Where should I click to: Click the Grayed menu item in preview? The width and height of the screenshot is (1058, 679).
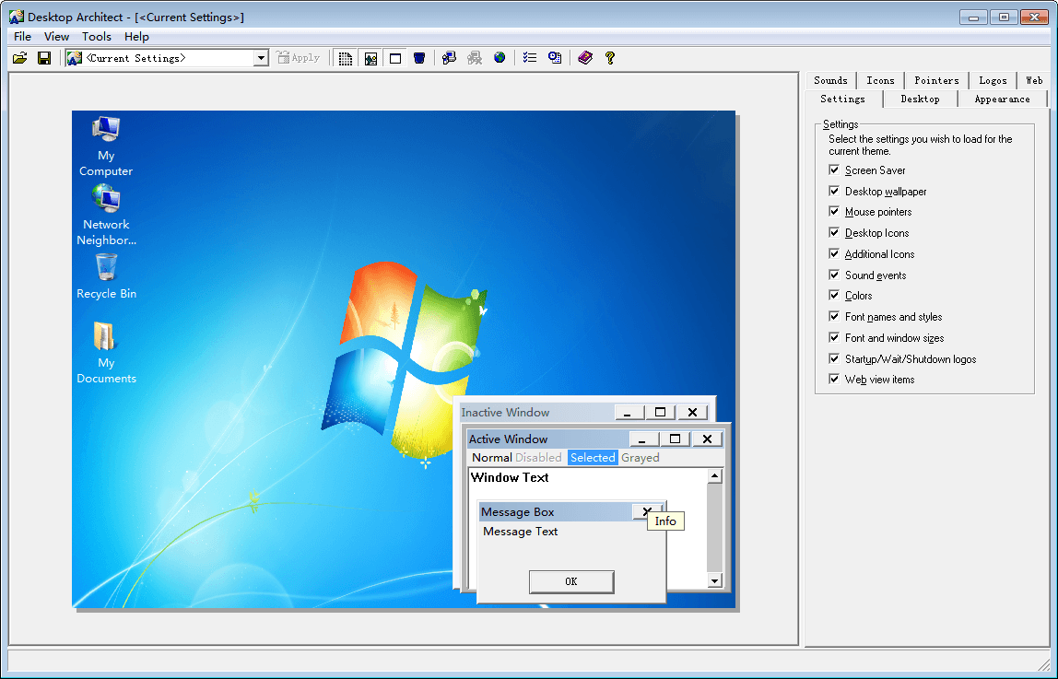641,458
